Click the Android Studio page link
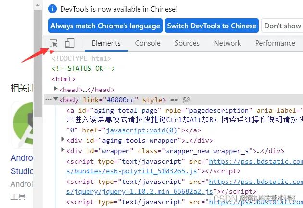The width and height of the screenshot is (303, 208). (x=22, y=165)
